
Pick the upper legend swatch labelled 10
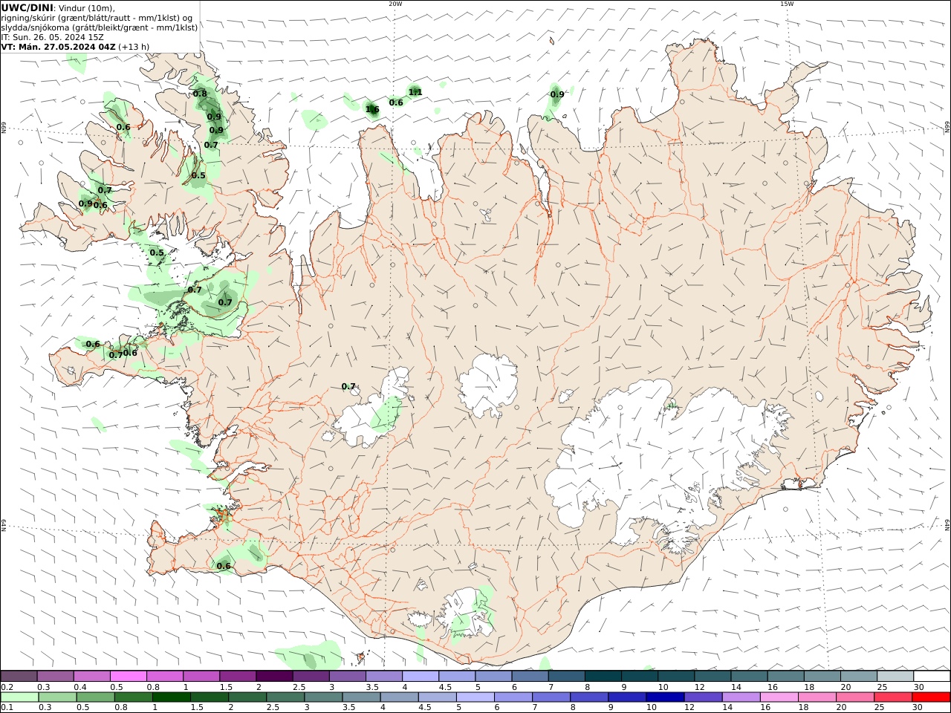675,676
